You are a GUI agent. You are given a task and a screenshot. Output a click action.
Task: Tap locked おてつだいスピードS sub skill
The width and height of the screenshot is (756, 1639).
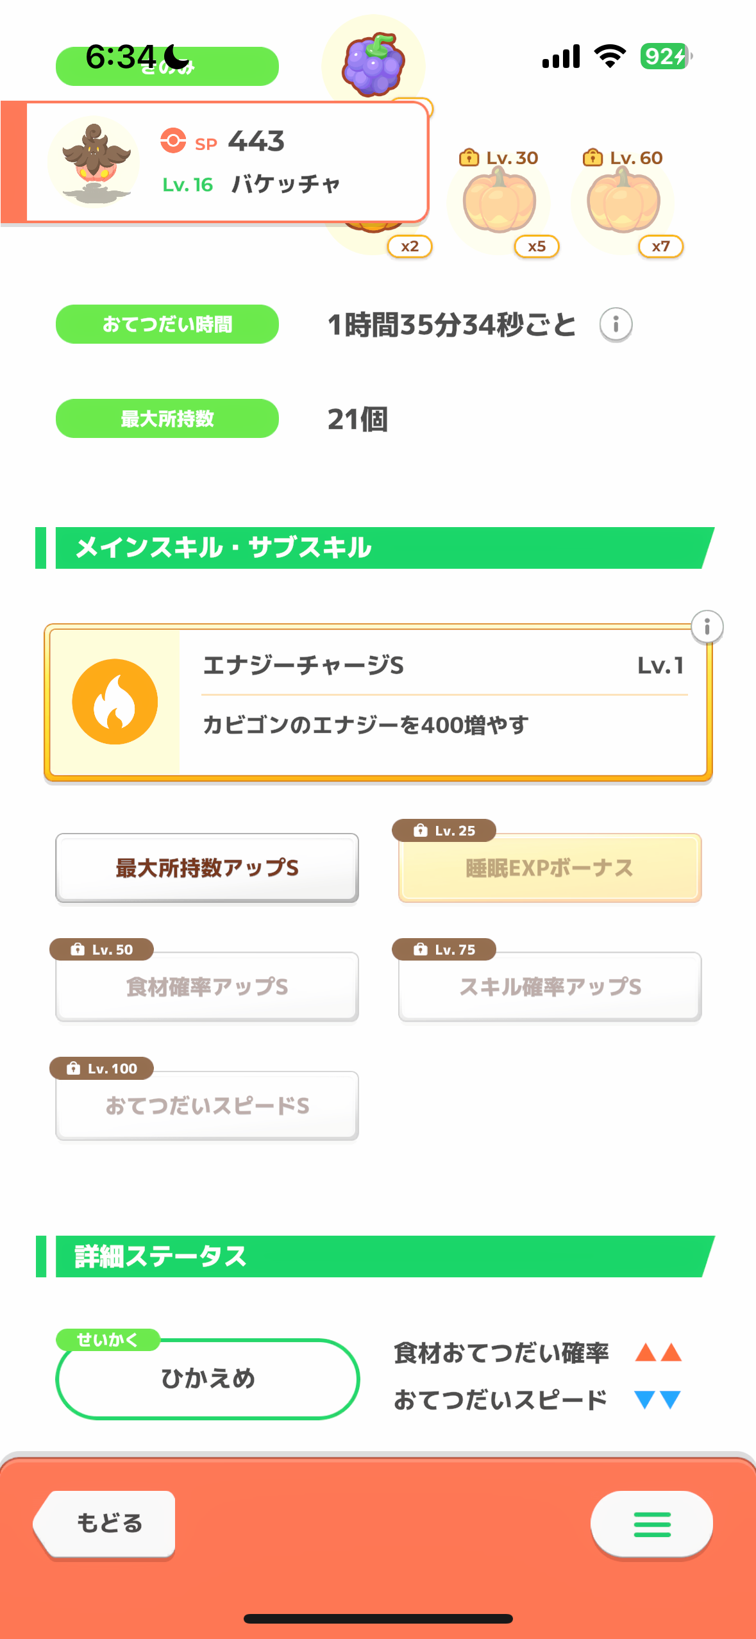(206, 1105)
